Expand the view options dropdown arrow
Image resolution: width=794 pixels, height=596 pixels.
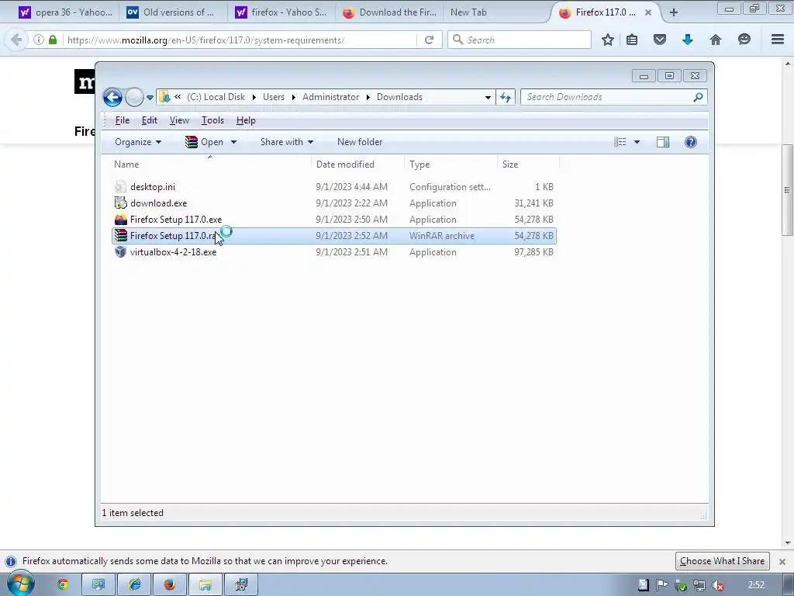[x=637, y=142]
